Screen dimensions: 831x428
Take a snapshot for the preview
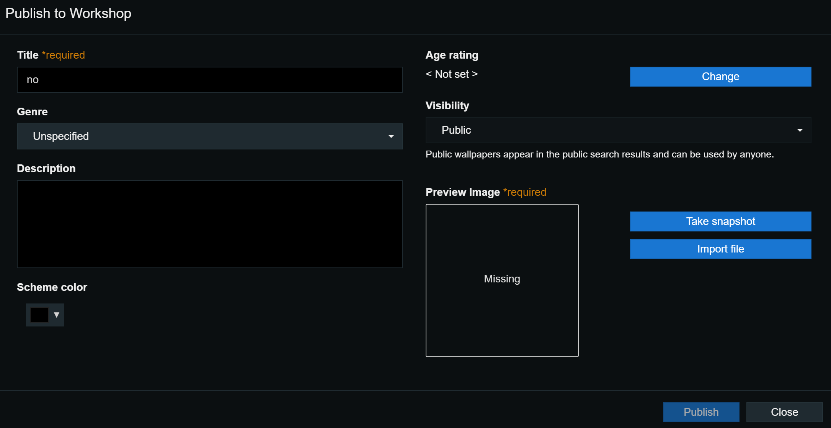pyautogui.click(x=720, y=221)
